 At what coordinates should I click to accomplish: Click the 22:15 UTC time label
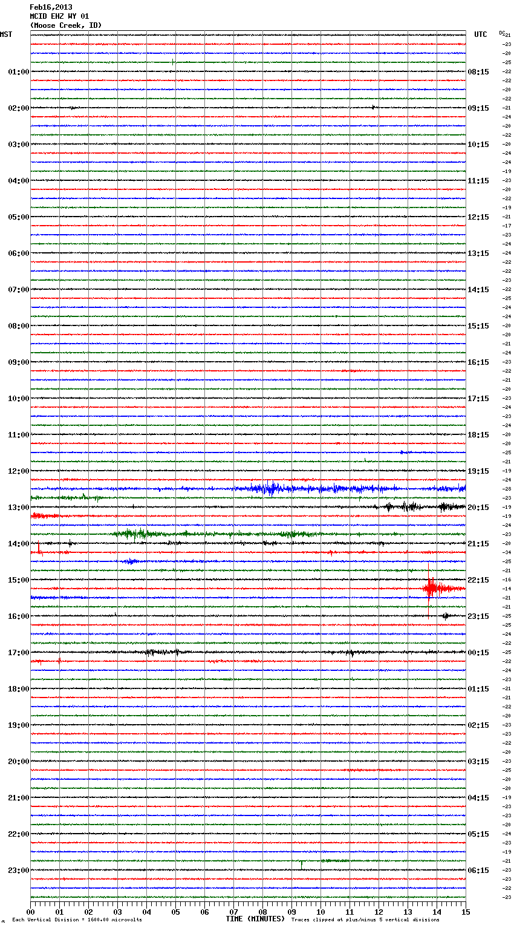tap(478, 580)
